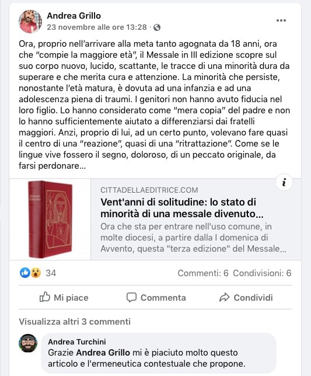Open Andrea Turchini's avatar

pos(28,343)
